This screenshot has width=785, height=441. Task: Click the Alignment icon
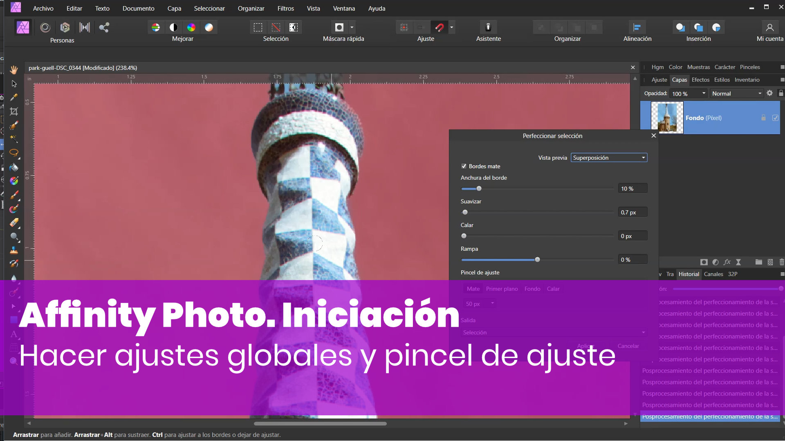(637, 27)
